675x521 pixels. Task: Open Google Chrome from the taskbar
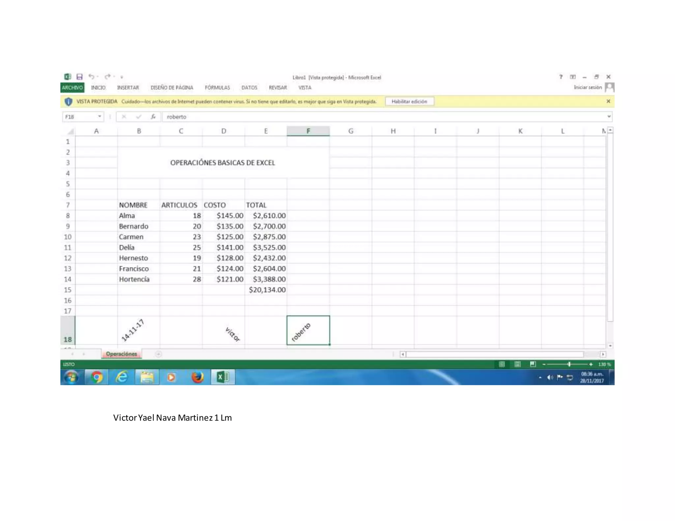tap(97, 377)
